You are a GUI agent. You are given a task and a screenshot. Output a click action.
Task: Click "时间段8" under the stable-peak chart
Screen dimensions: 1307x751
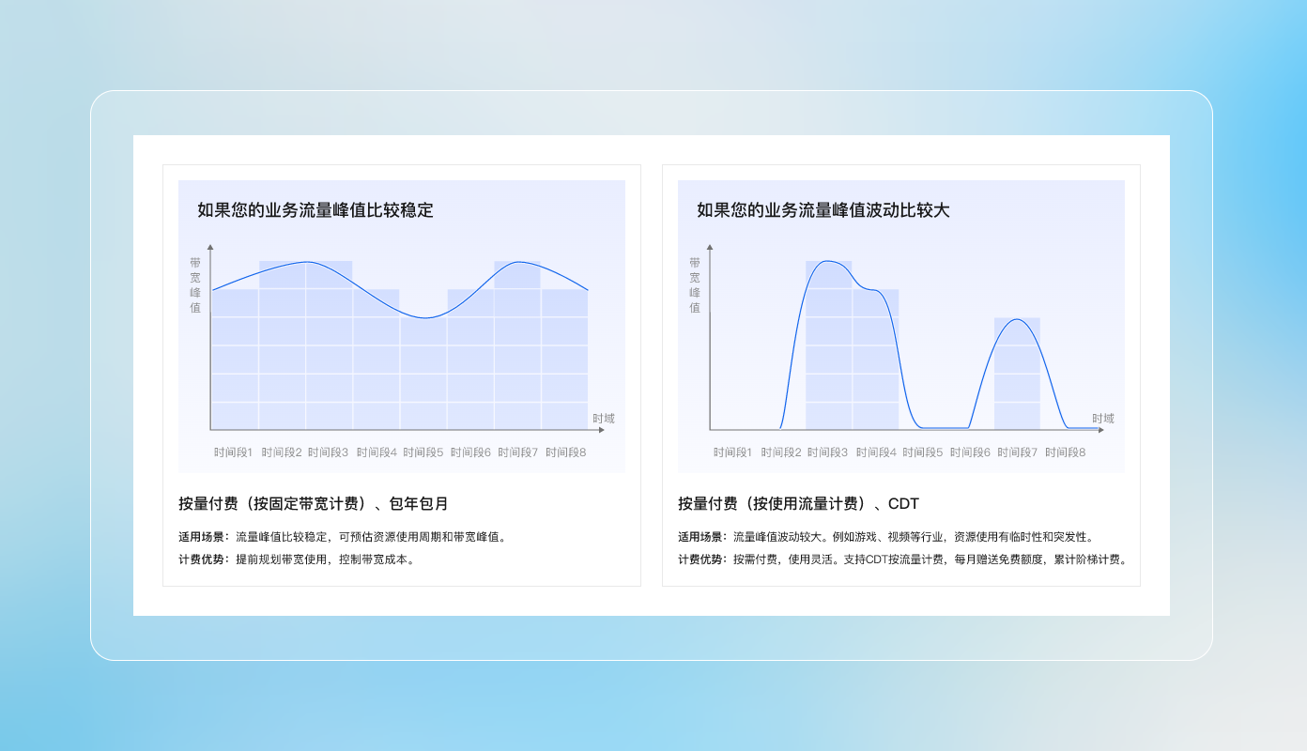(566, 452)
